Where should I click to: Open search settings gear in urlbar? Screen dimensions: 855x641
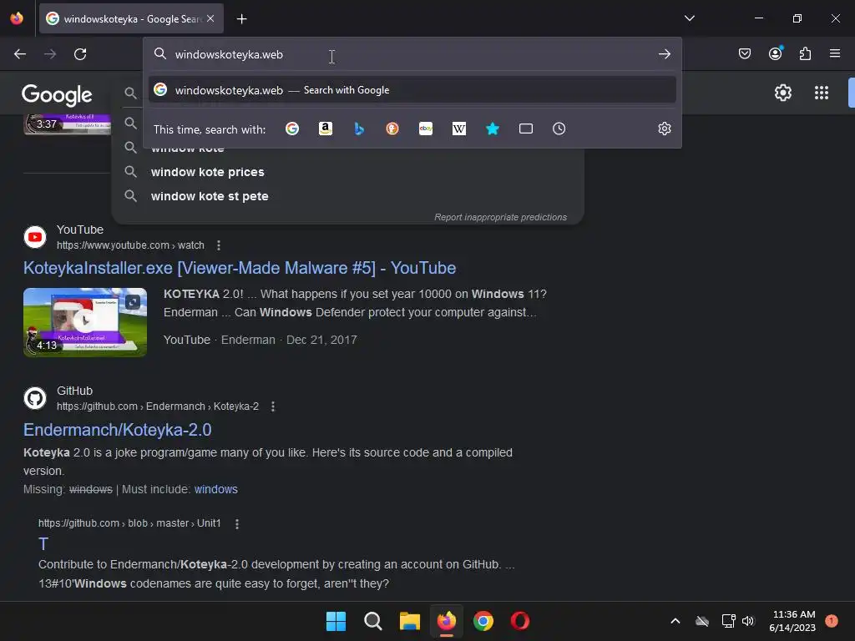(664, 129)
